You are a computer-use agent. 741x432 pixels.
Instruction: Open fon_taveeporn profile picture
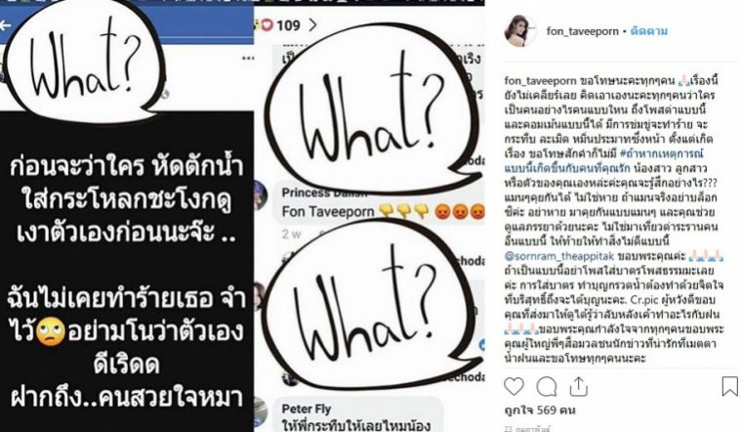(520, 31)
